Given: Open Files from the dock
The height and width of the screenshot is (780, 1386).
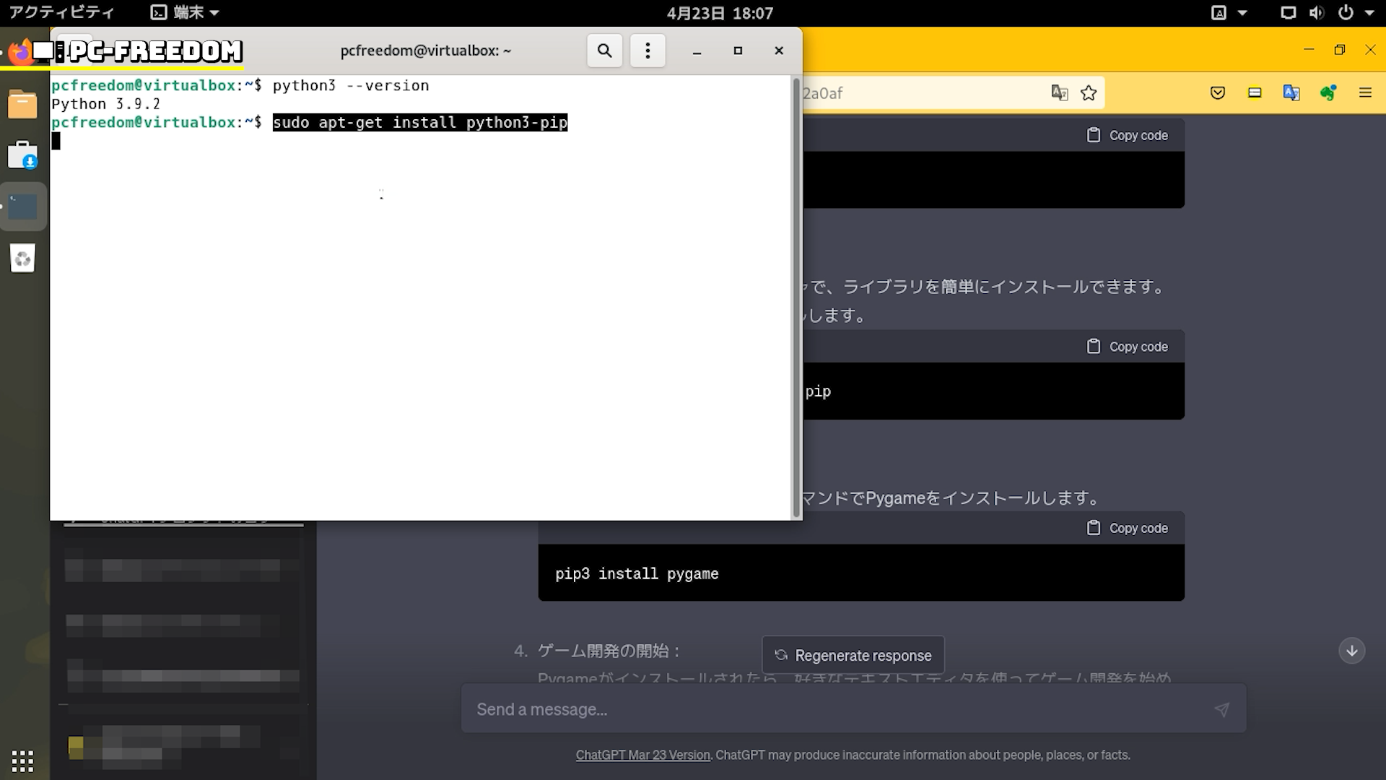Looking at the screenshot, I should [x=22, y=105].
